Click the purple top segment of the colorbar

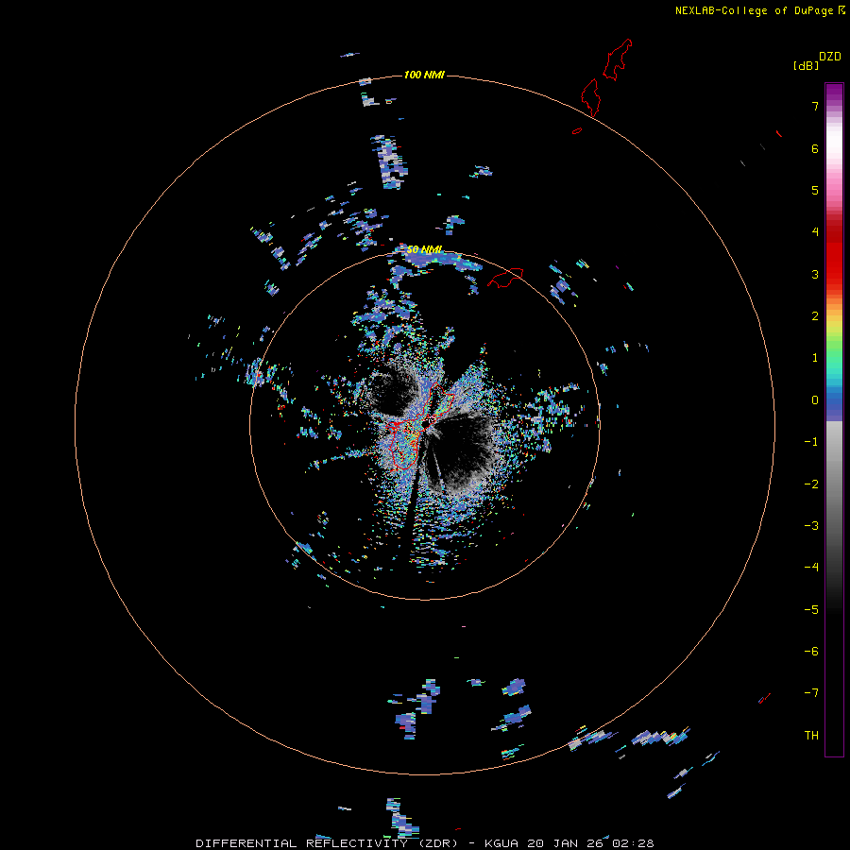click(834, 93)
